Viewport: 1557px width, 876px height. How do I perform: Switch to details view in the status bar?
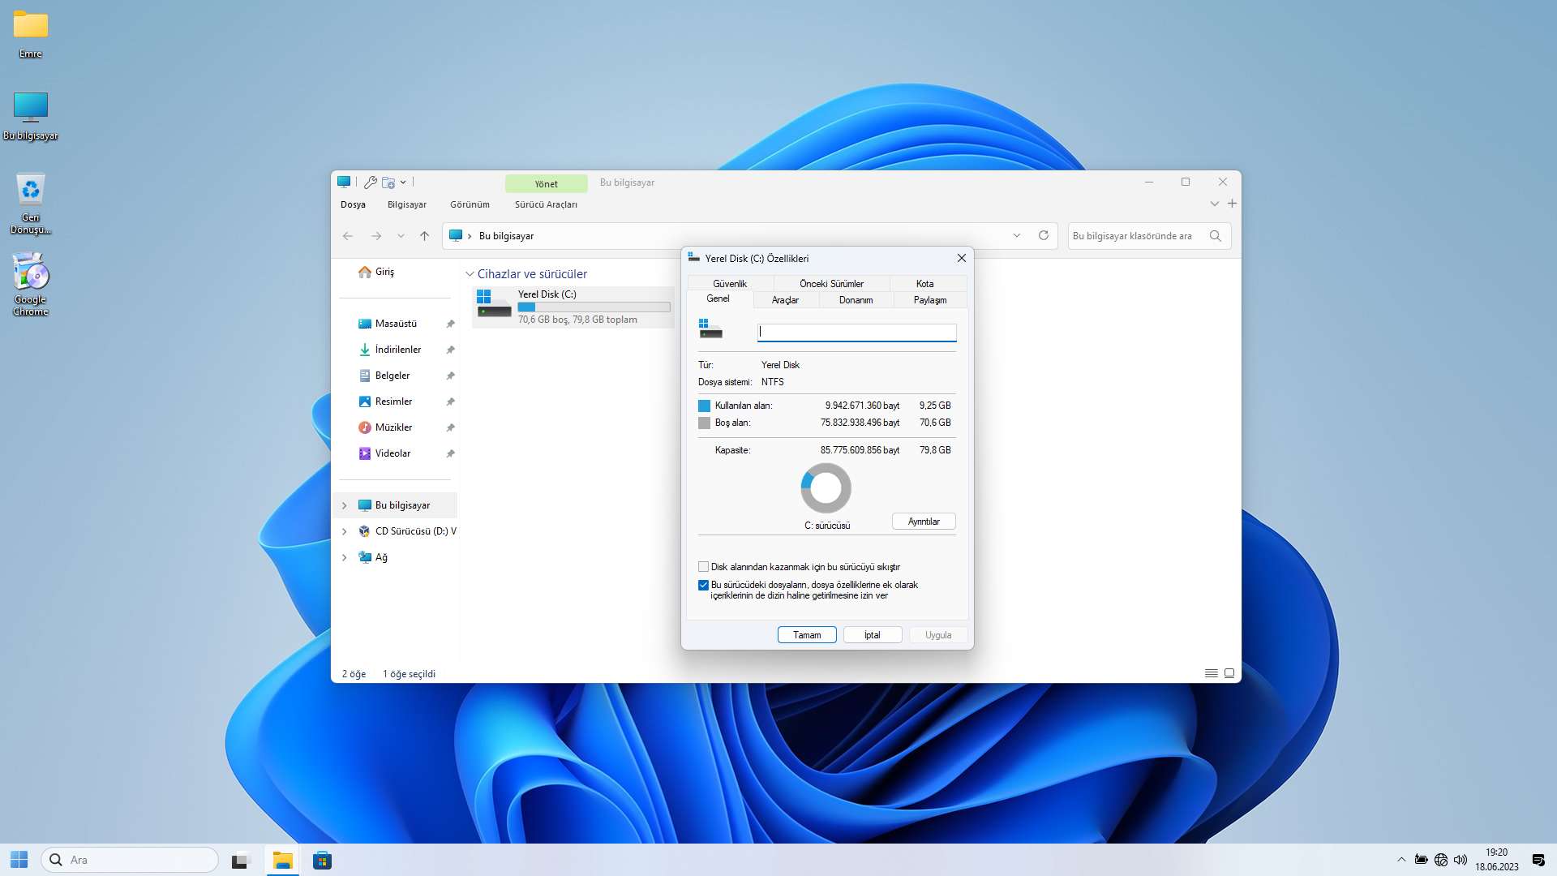1211,672
